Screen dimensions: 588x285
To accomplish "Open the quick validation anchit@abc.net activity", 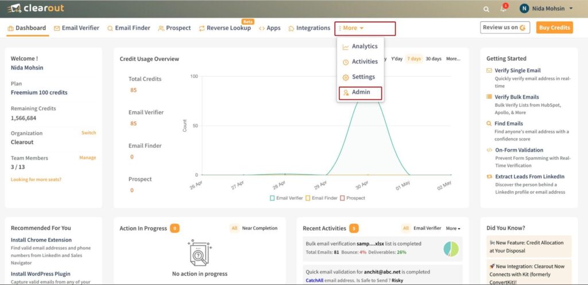I will click(x=382, y=275).
